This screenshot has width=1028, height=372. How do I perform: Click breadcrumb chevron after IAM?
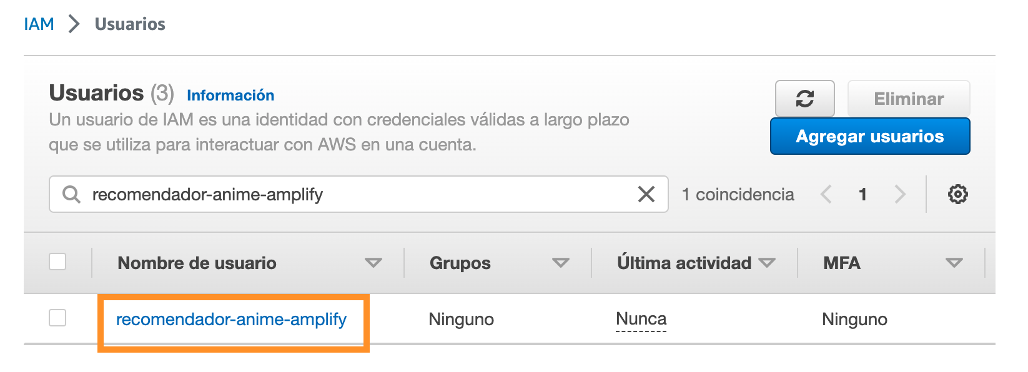coord(74,24)
